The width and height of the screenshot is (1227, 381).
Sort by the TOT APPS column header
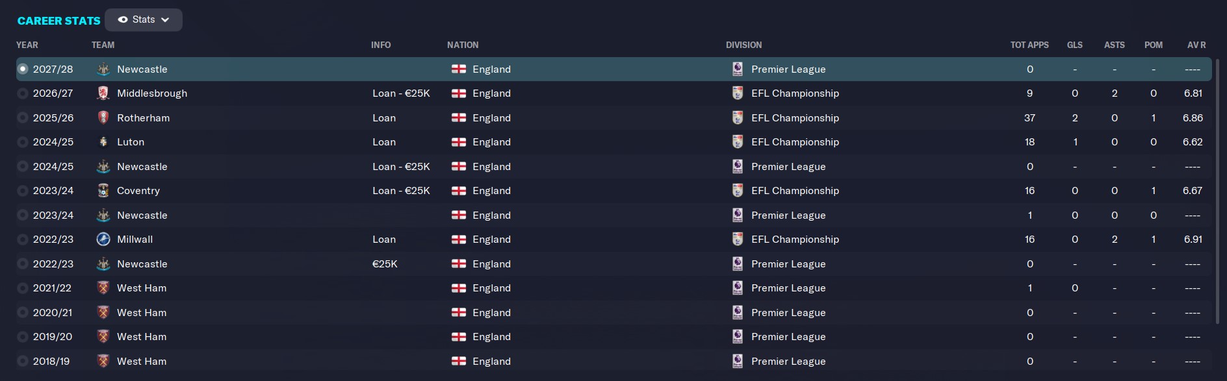[x=1029, y=45]
